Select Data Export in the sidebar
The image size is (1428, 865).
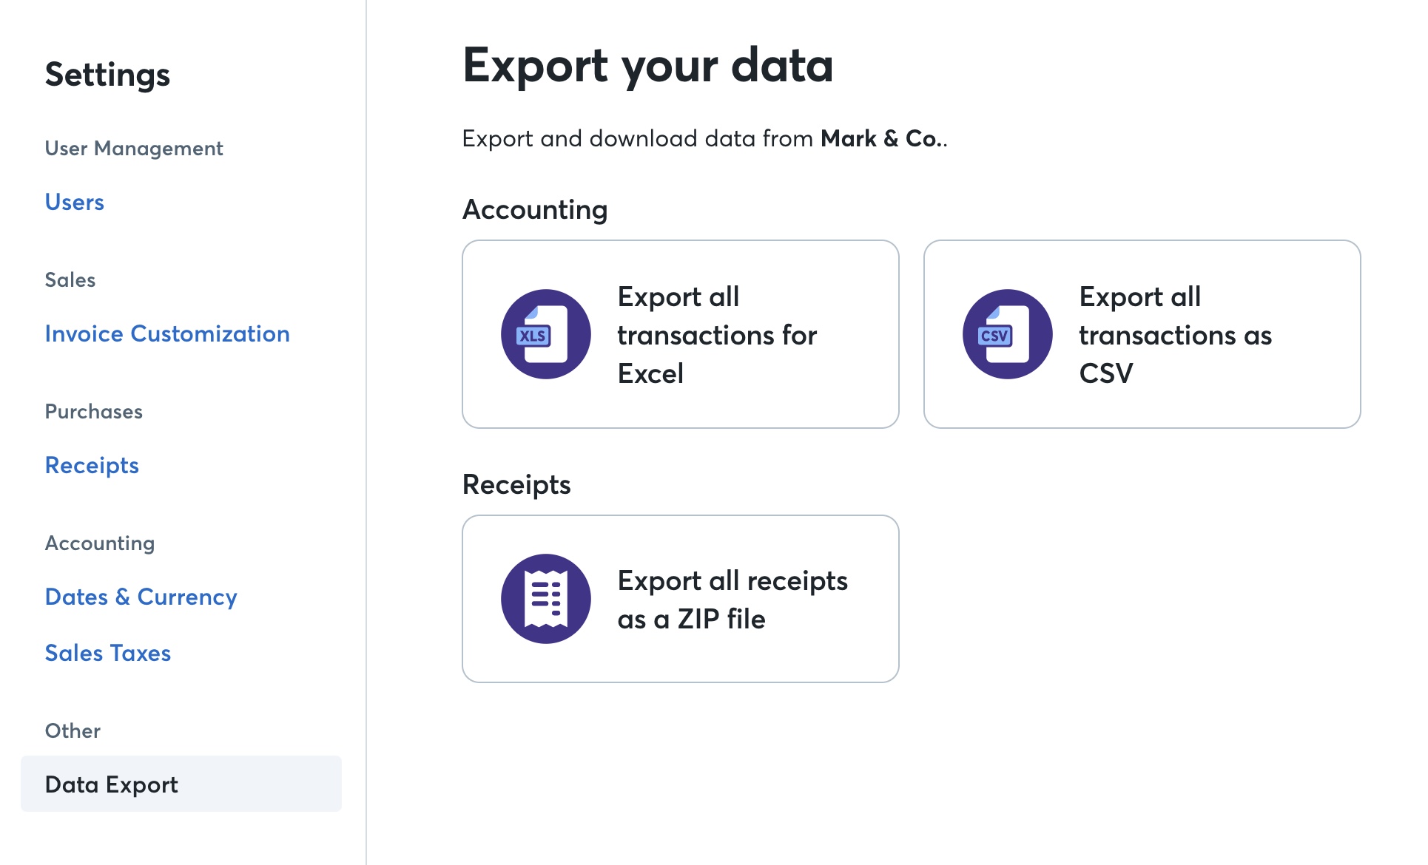point(111,784)
